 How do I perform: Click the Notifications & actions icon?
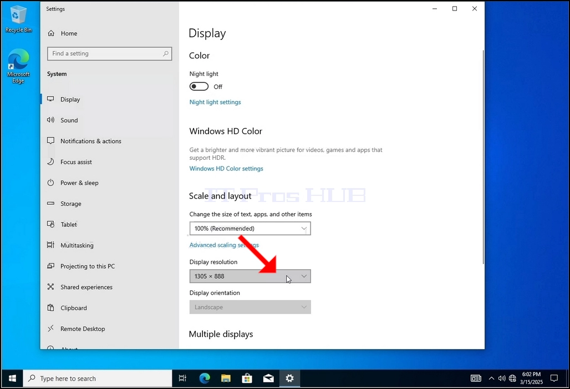51,140
